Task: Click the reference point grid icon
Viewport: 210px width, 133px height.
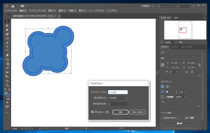Action: (162, 65)
